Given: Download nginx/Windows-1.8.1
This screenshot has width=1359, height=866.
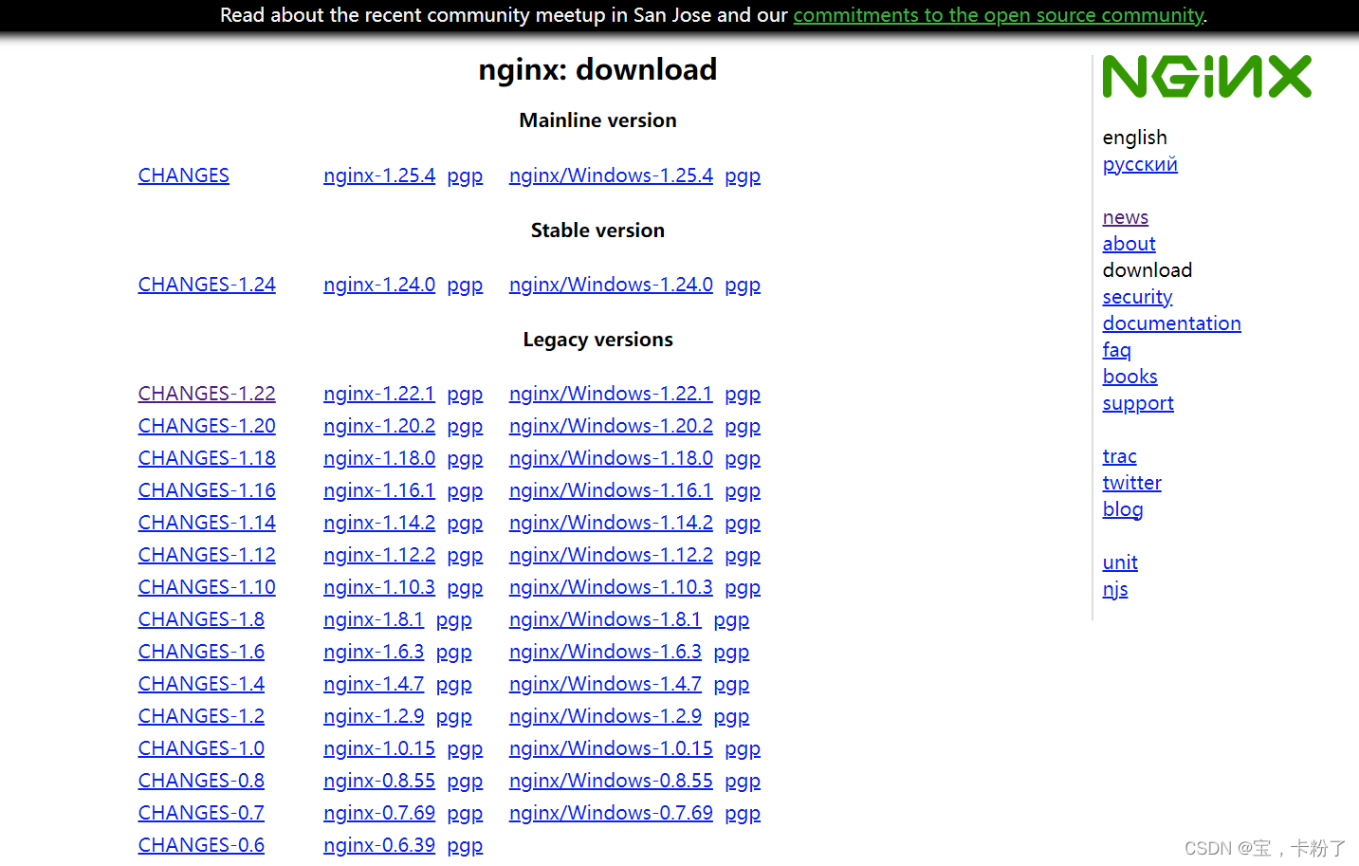Looking at the screenshot, I should (605, 619).
